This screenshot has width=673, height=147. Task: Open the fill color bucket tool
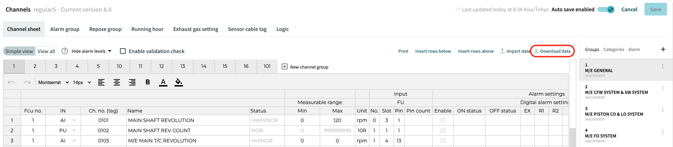(179, 82)
